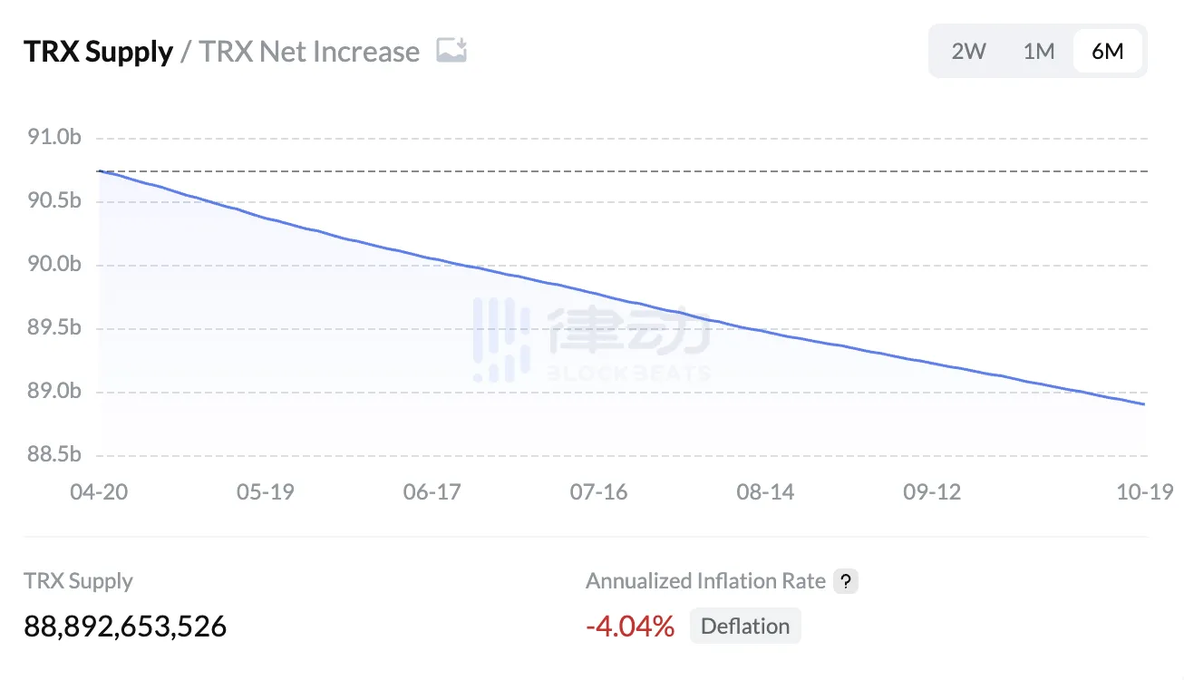Click the 10-19 date on the axis
This screenshot has height=680, width=1184.
click(1146, 491)
